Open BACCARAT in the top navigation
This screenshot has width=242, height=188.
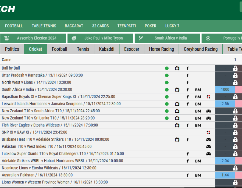(74, 26)
